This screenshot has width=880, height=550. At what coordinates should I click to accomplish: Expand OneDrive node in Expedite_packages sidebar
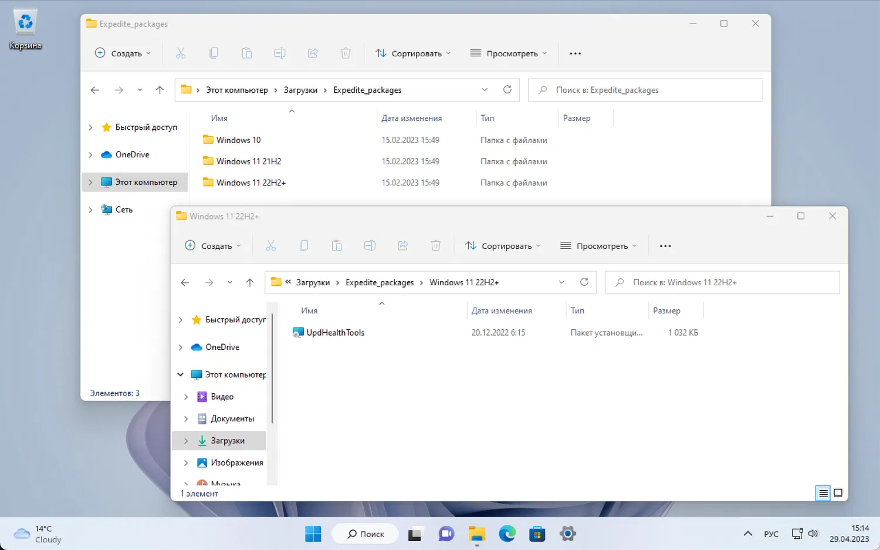coord(90,155)
